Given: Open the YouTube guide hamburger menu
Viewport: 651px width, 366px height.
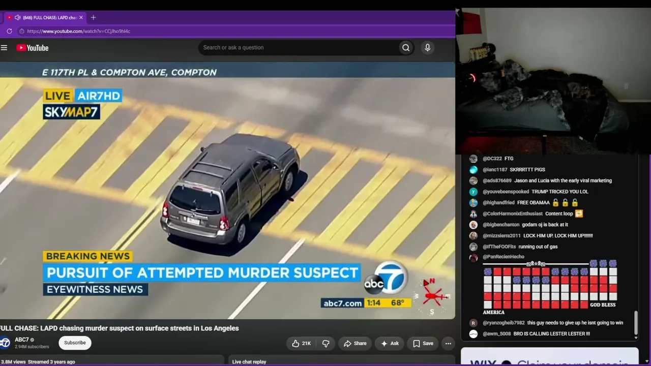Looking at the screenshot, I should point(4,48).
